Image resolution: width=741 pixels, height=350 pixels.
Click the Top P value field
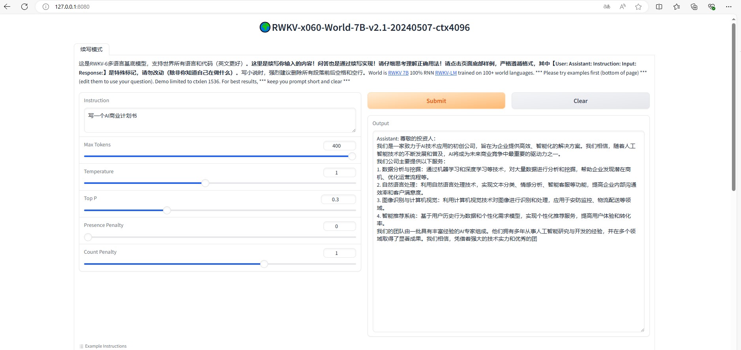coord(338,199)
